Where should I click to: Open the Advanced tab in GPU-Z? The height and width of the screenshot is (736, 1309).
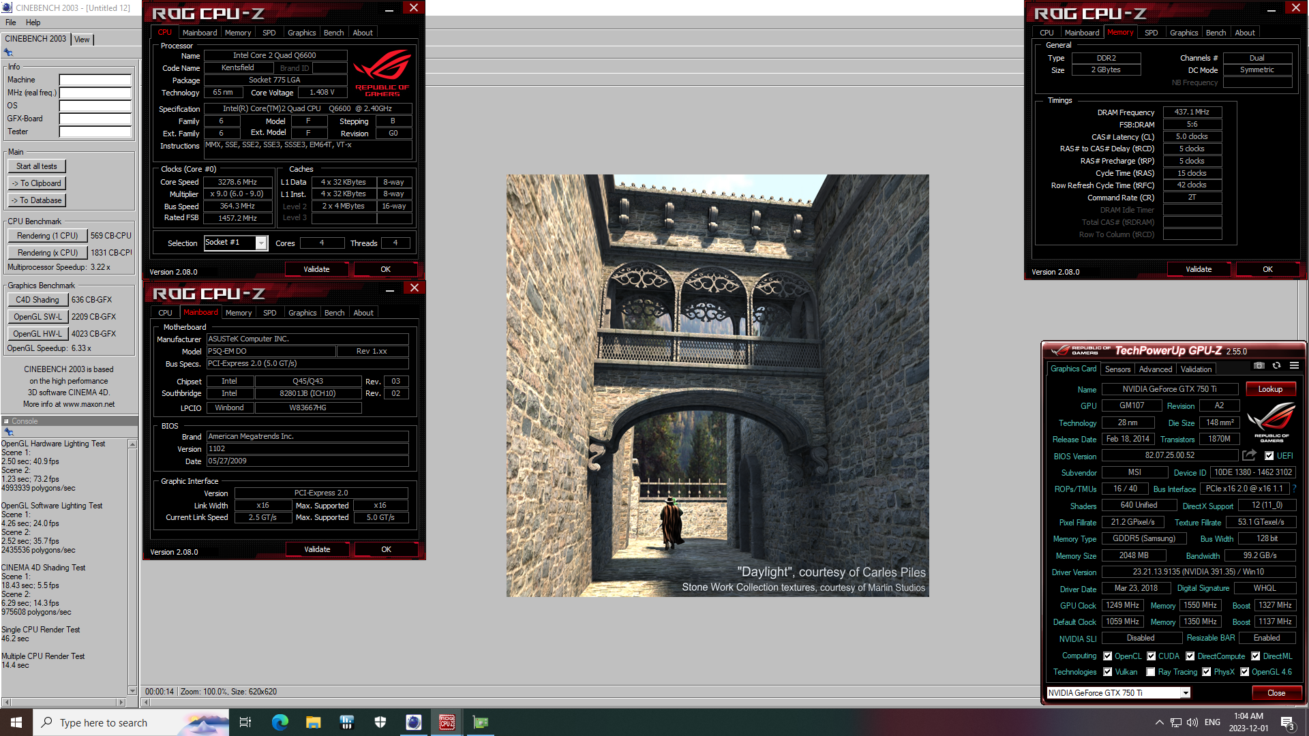(x=1156, y=369)
